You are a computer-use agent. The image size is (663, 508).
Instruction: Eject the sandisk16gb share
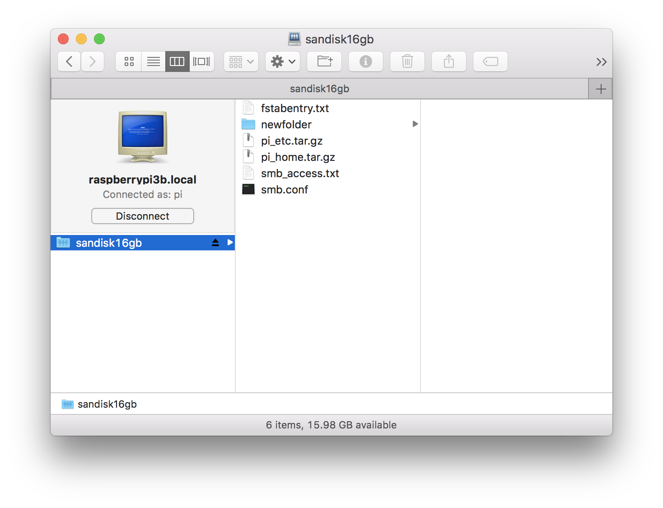point(215,243)
